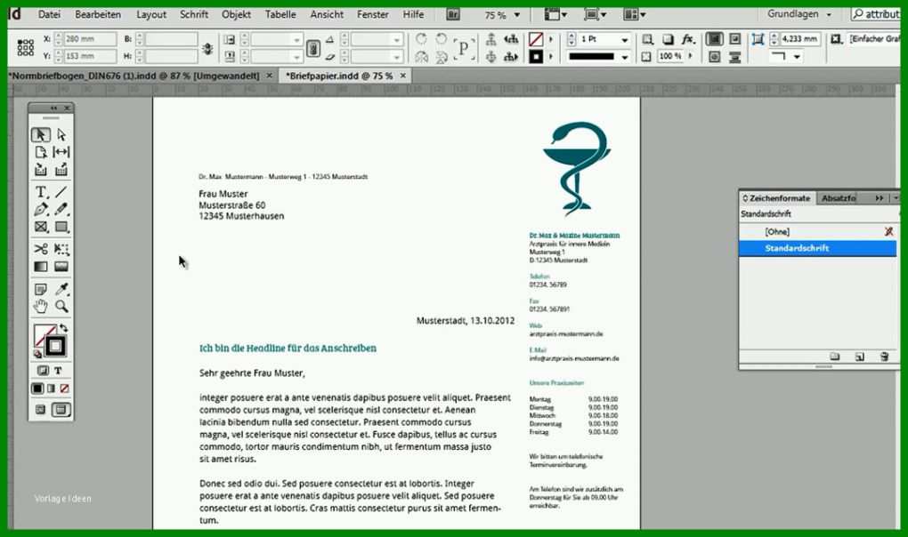
Task: Open the Hilfe menu
Action: pyautogui.click(x=413, y=14)
